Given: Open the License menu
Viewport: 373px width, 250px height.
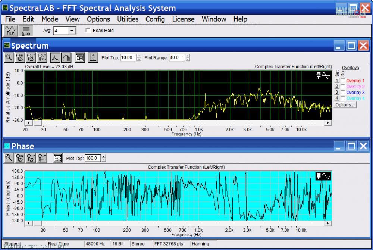Looking at the screenshot, I should 183,19.
